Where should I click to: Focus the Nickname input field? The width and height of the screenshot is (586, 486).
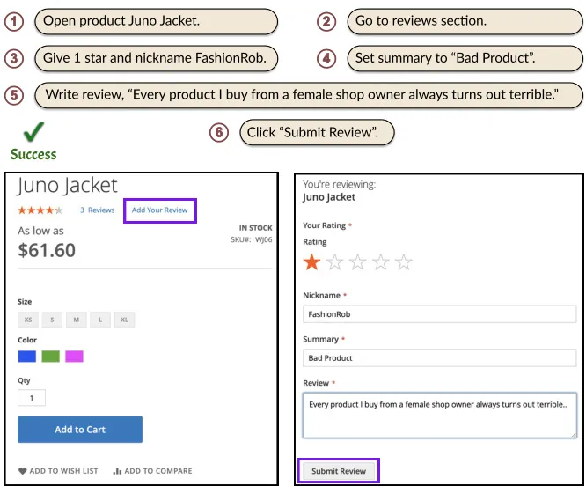tap(440, 314)
